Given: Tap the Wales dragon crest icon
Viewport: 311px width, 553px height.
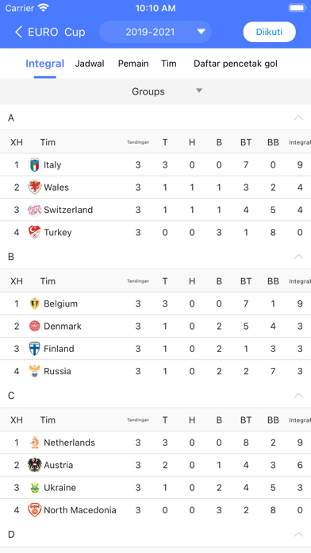Looking at the screenshot, I should [35, 188].
